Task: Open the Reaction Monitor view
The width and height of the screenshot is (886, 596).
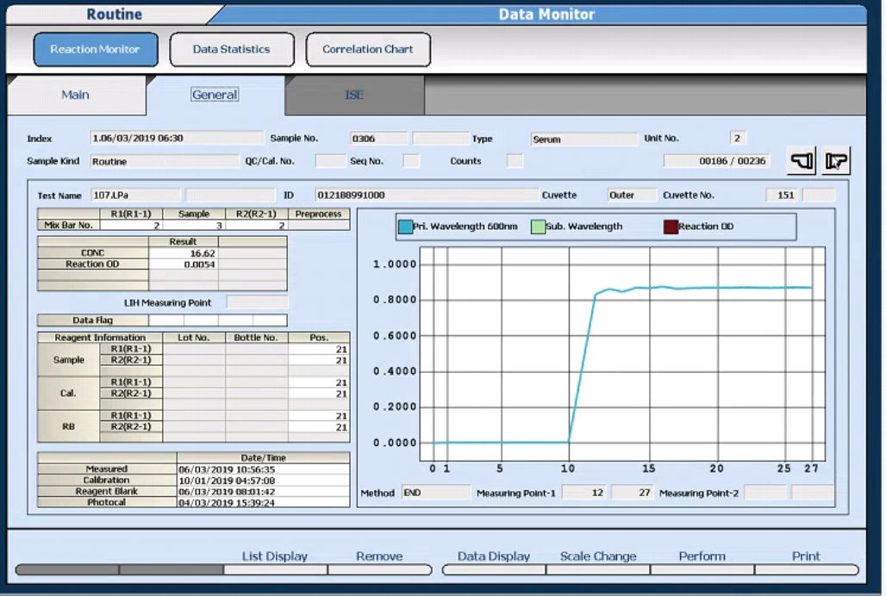Action: pos(96,50)
